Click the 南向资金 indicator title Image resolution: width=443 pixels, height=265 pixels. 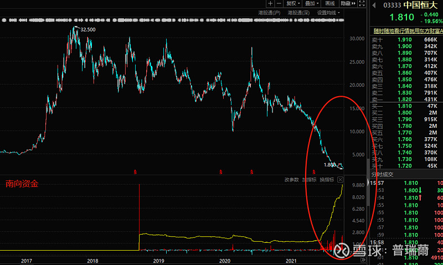(x=22, y=184)
